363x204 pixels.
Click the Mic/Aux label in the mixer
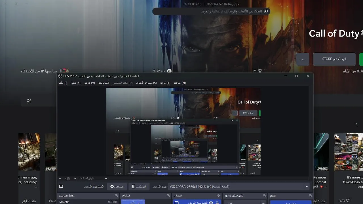[64, 202]
